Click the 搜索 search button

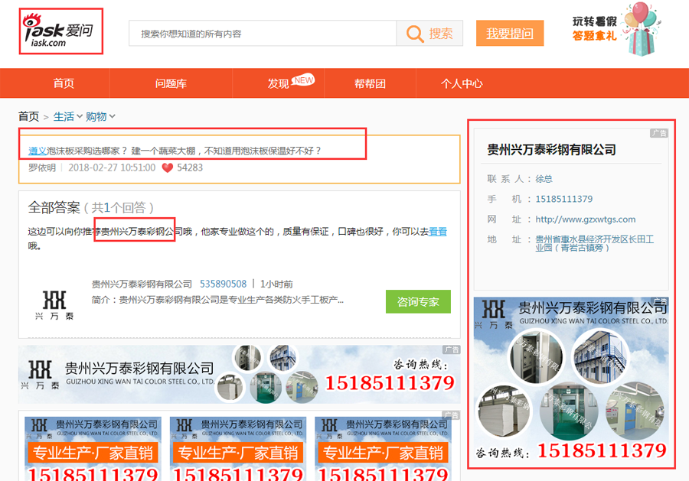tap(429, 34)
